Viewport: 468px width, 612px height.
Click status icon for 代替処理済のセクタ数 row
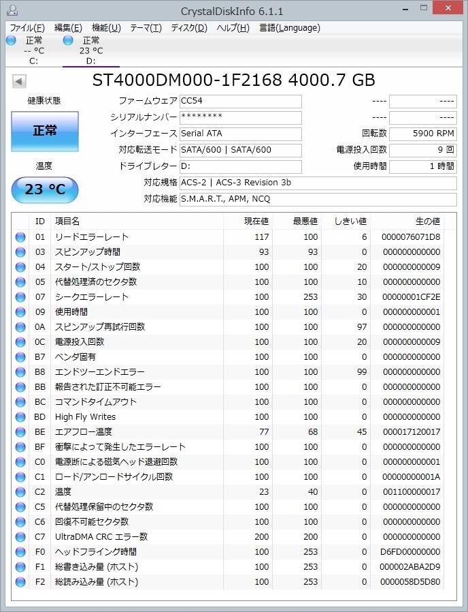click(20, 282)
